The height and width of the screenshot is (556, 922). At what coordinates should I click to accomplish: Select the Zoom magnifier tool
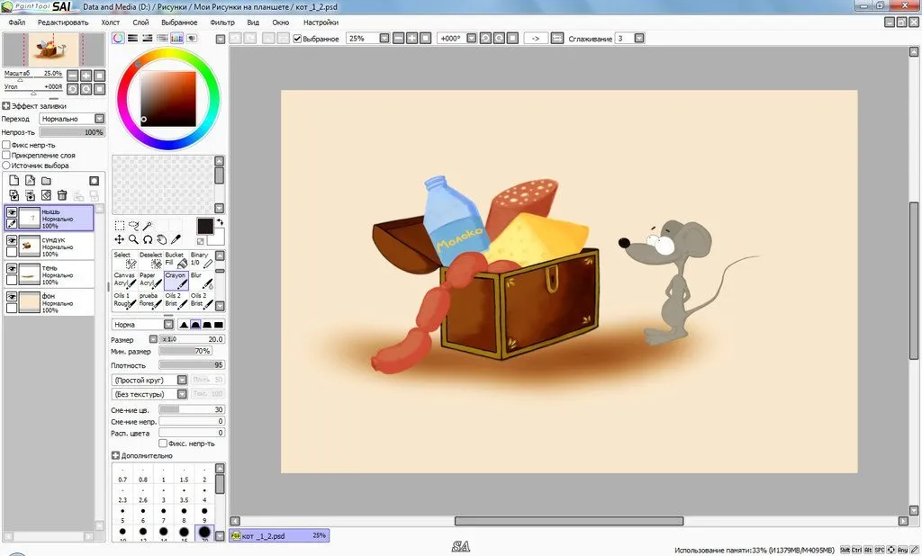pyautogui.click(x=133, y=239)
